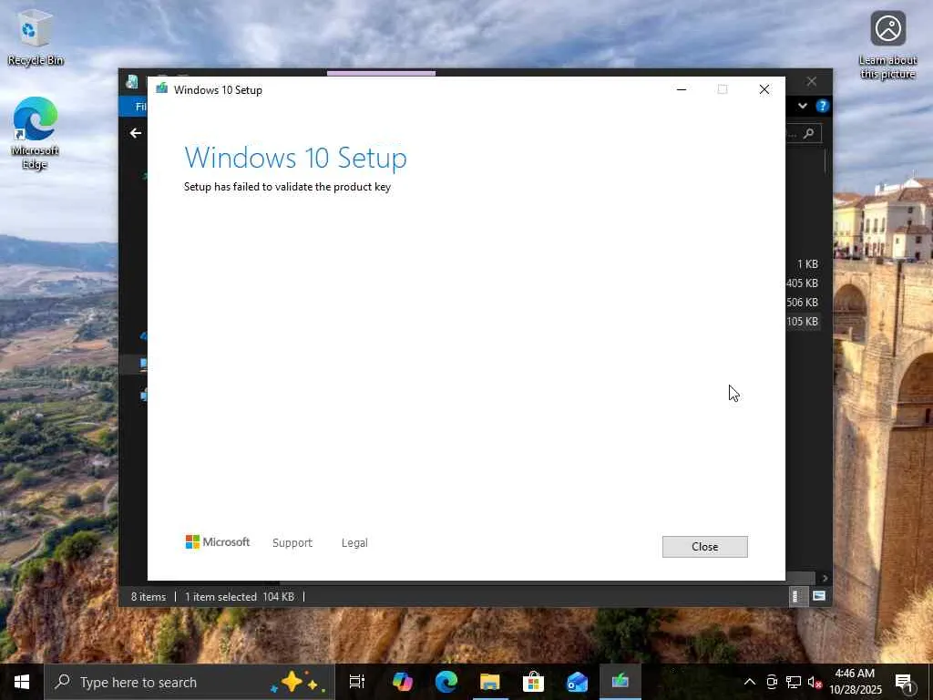Open the notification center icon
Screen dimensions: 933x700
click(x=904, y=683)
